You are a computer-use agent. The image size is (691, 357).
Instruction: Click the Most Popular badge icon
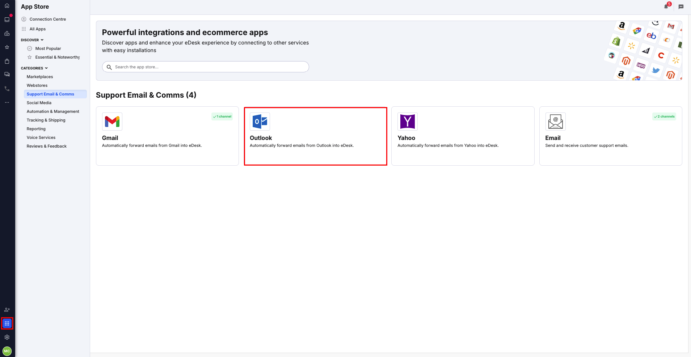pyautogui.click(x=30, y=48)
